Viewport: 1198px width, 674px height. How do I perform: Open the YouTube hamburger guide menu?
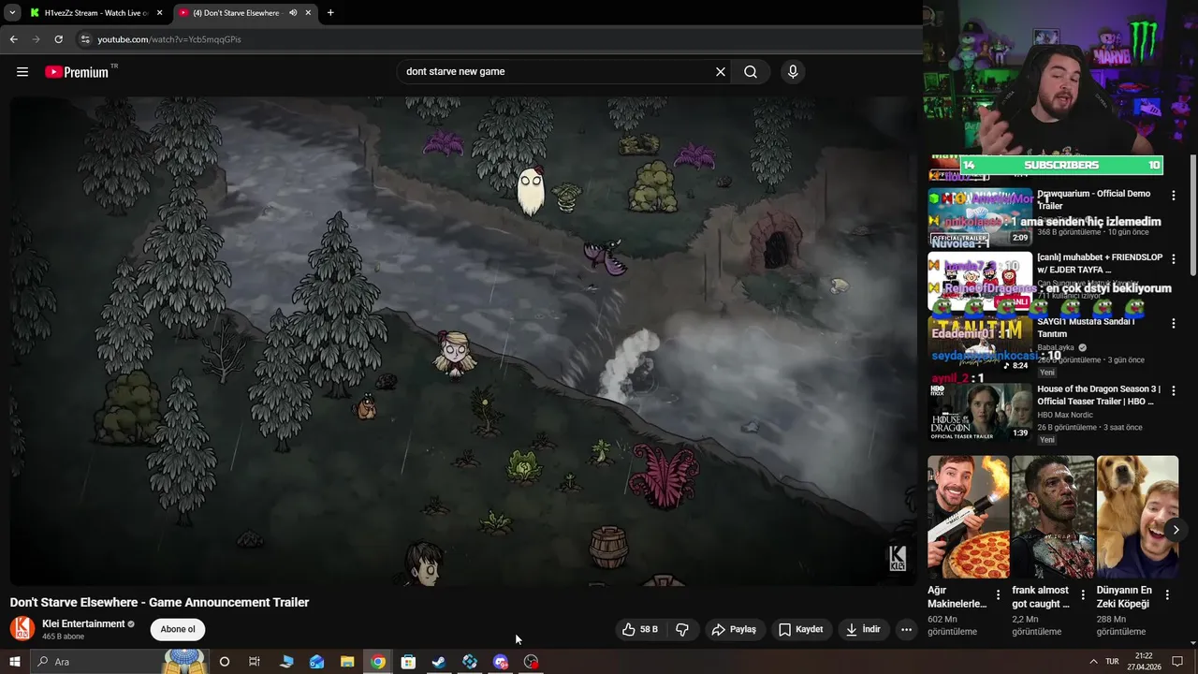[22, 72]
